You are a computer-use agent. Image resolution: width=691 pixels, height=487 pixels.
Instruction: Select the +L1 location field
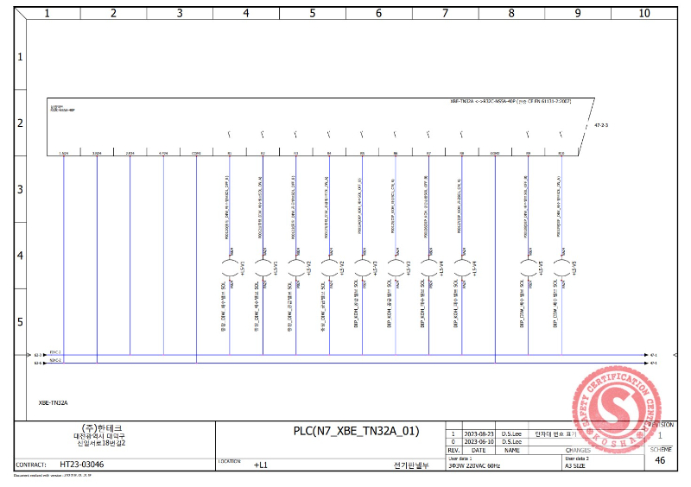tap(260, 465)
